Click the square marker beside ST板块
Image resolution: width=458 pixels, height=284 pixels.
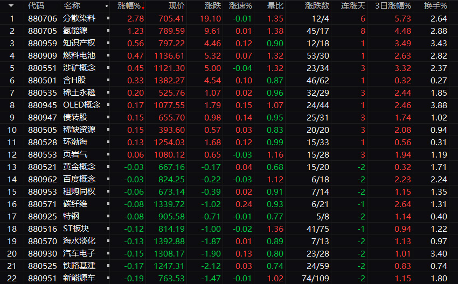(x=108, y=229)
